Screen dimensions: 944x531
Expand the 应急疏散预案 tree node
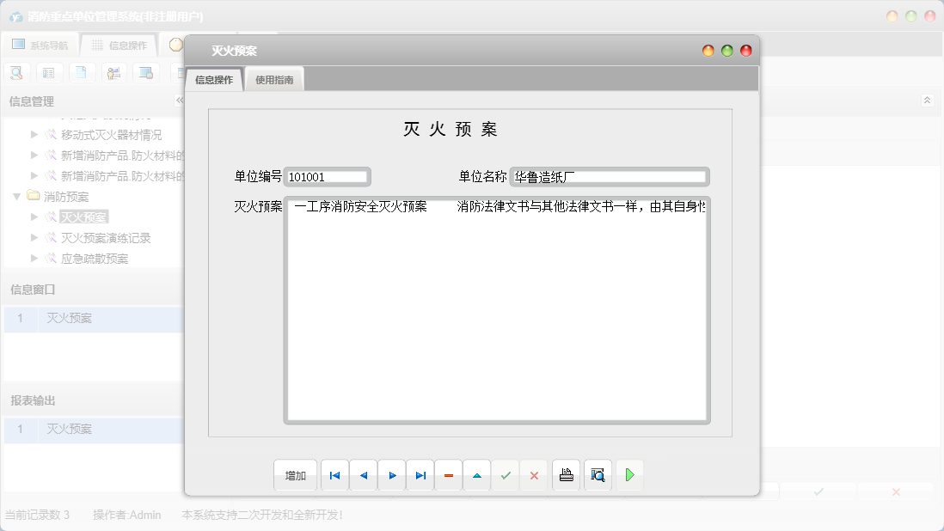click(34, 258)
